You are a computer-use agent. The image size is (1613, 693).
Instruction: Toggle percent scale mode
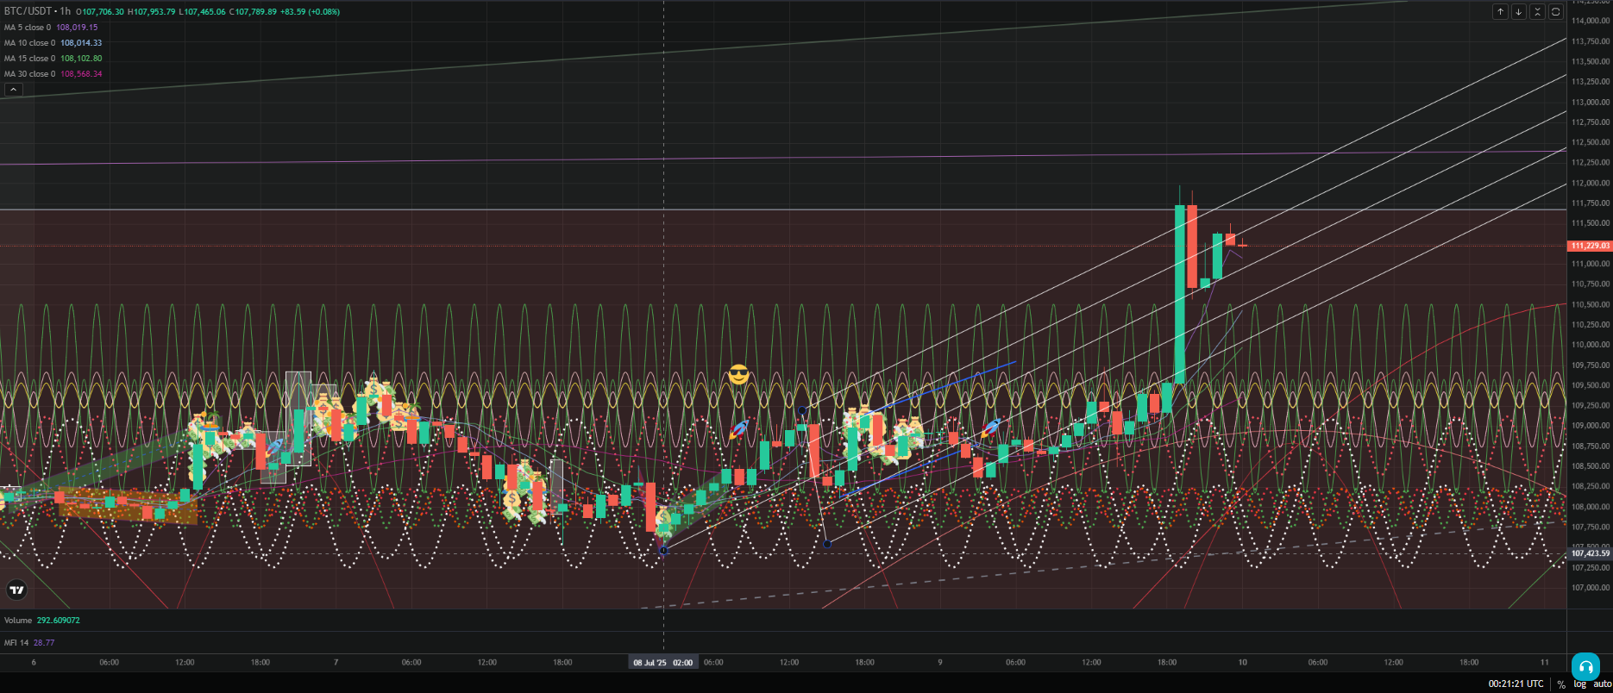(1560, 684)
